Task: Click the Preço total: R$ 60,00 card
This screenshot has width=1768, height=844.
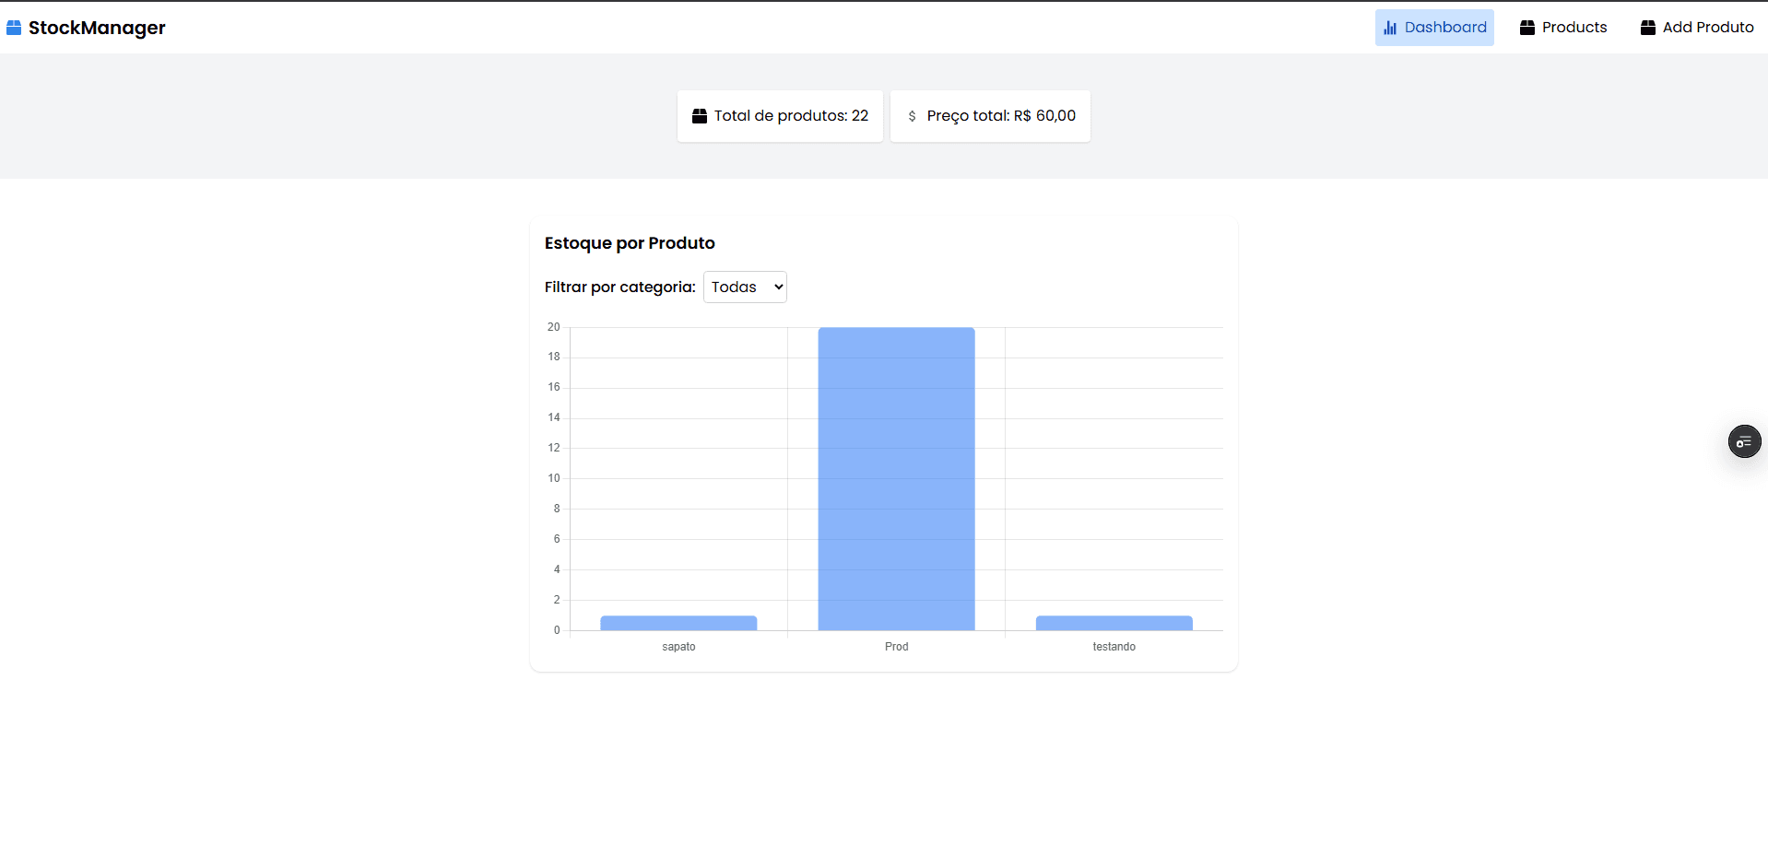Action: [x=990, y=116]
